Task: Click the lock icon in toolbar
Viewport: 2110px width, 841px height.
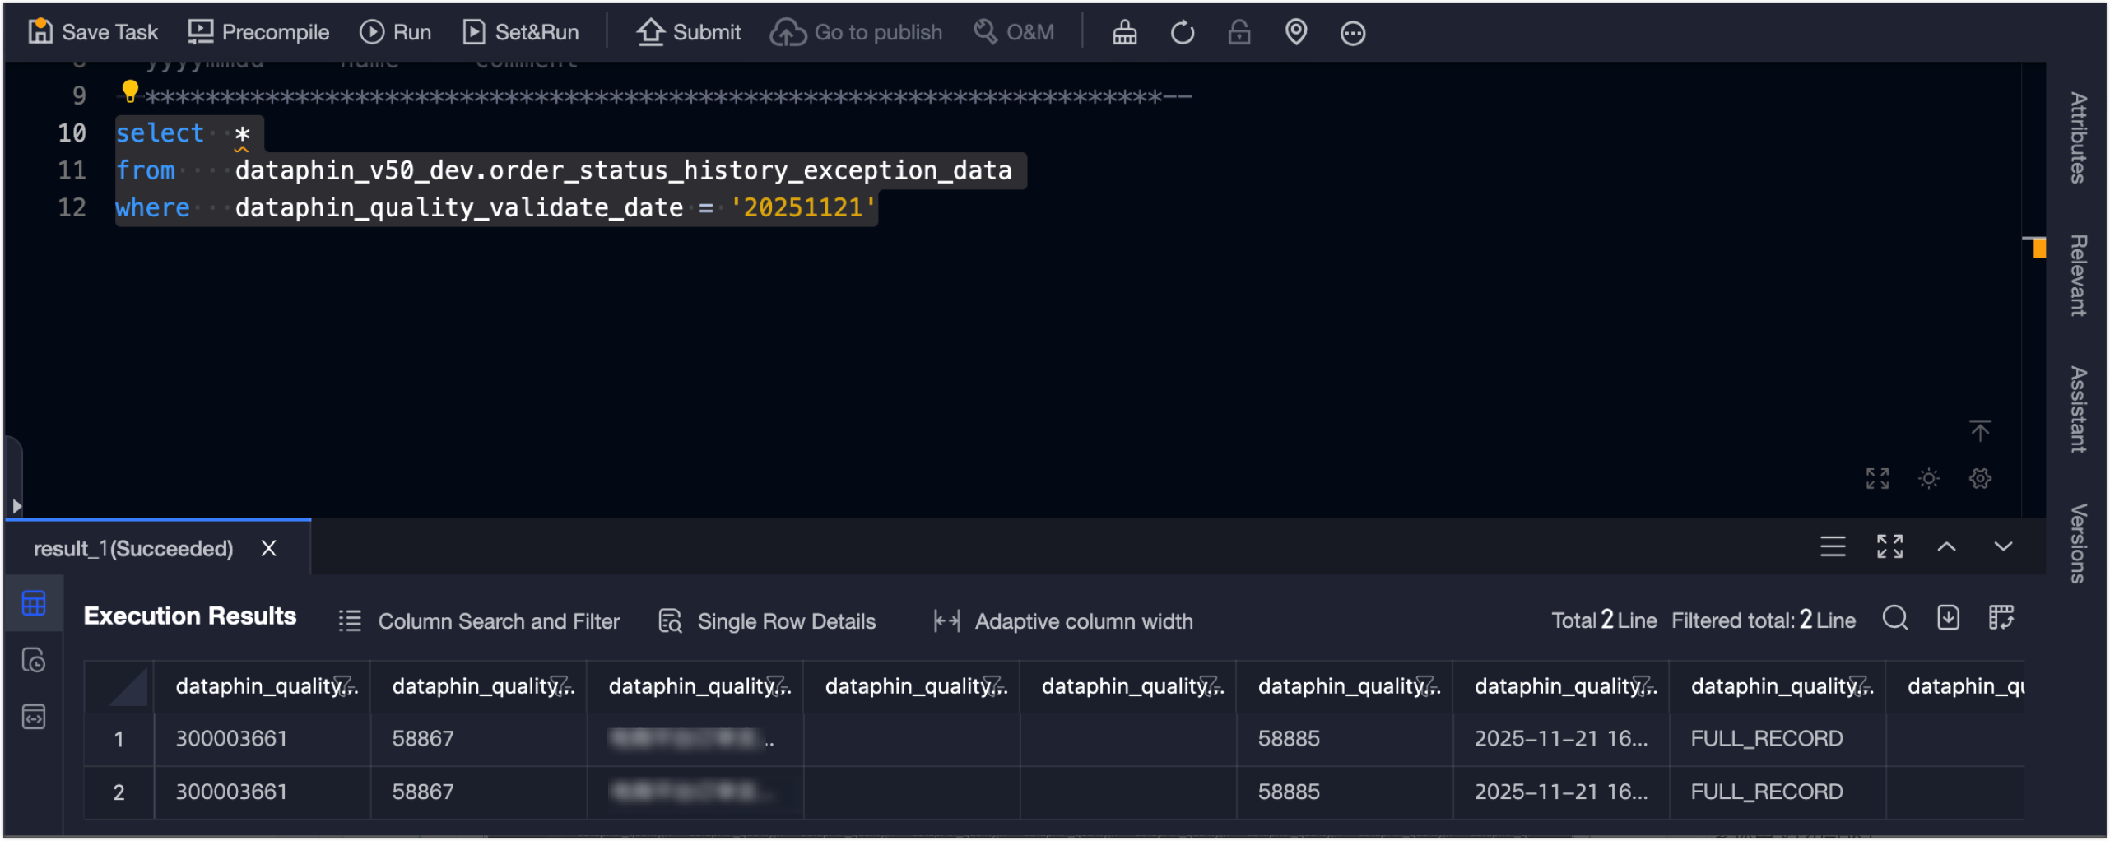Action: (x=1239, y=33)
